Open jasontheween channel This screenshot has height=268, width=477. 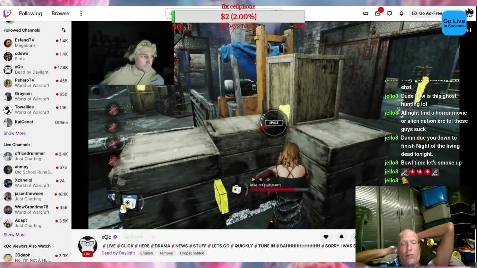point(36,197)
